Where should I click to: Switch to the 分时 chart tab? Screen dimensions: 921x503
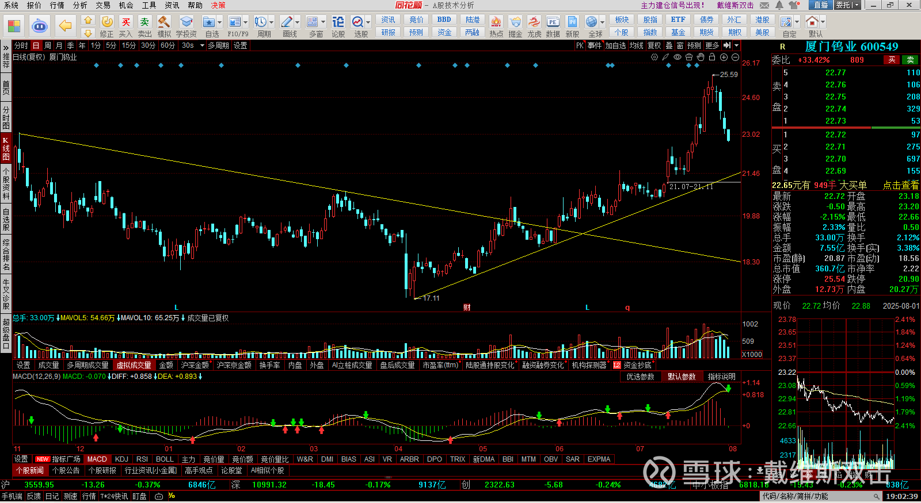click(x=21, y=45)
